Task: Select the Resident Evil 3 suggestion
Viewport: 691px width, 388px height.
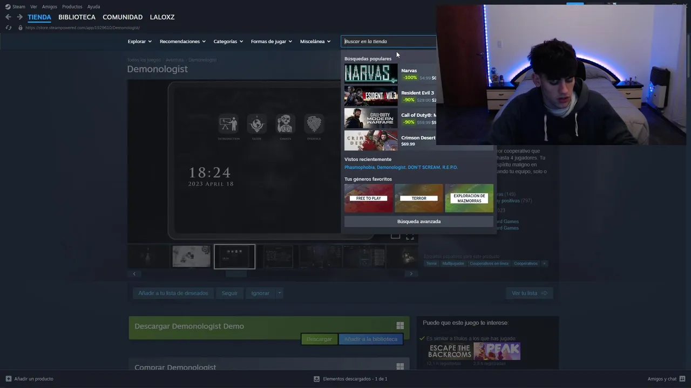Action: (x=390, y=96)
